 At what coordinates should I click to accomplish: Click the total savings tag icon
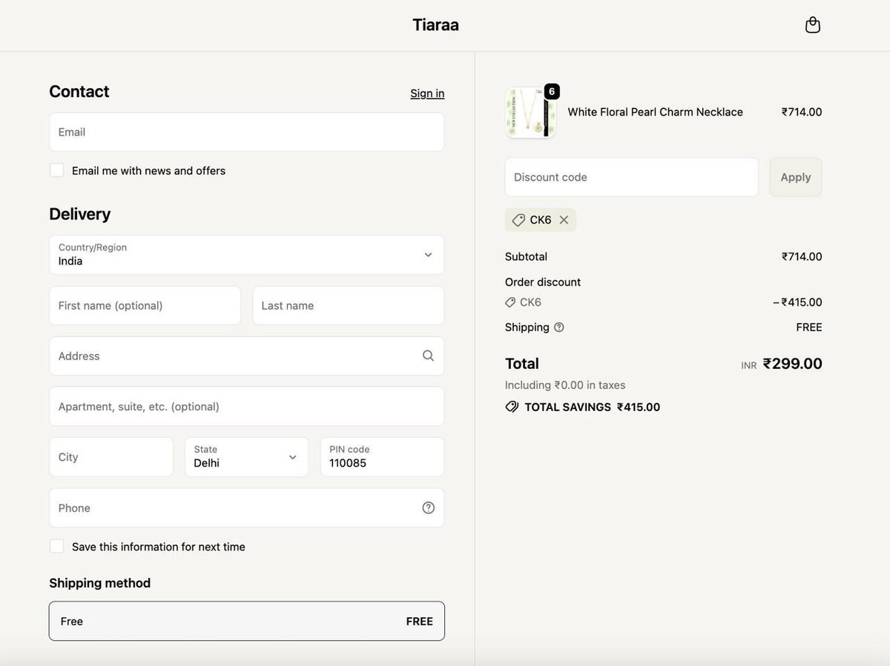512,407
